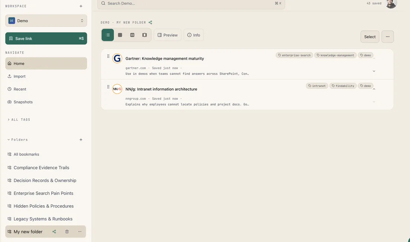Image resolution: width=410 pixels, height=242 pixels.
Task: Grab drag handle of Gartner bookmark
Action: 108,56
